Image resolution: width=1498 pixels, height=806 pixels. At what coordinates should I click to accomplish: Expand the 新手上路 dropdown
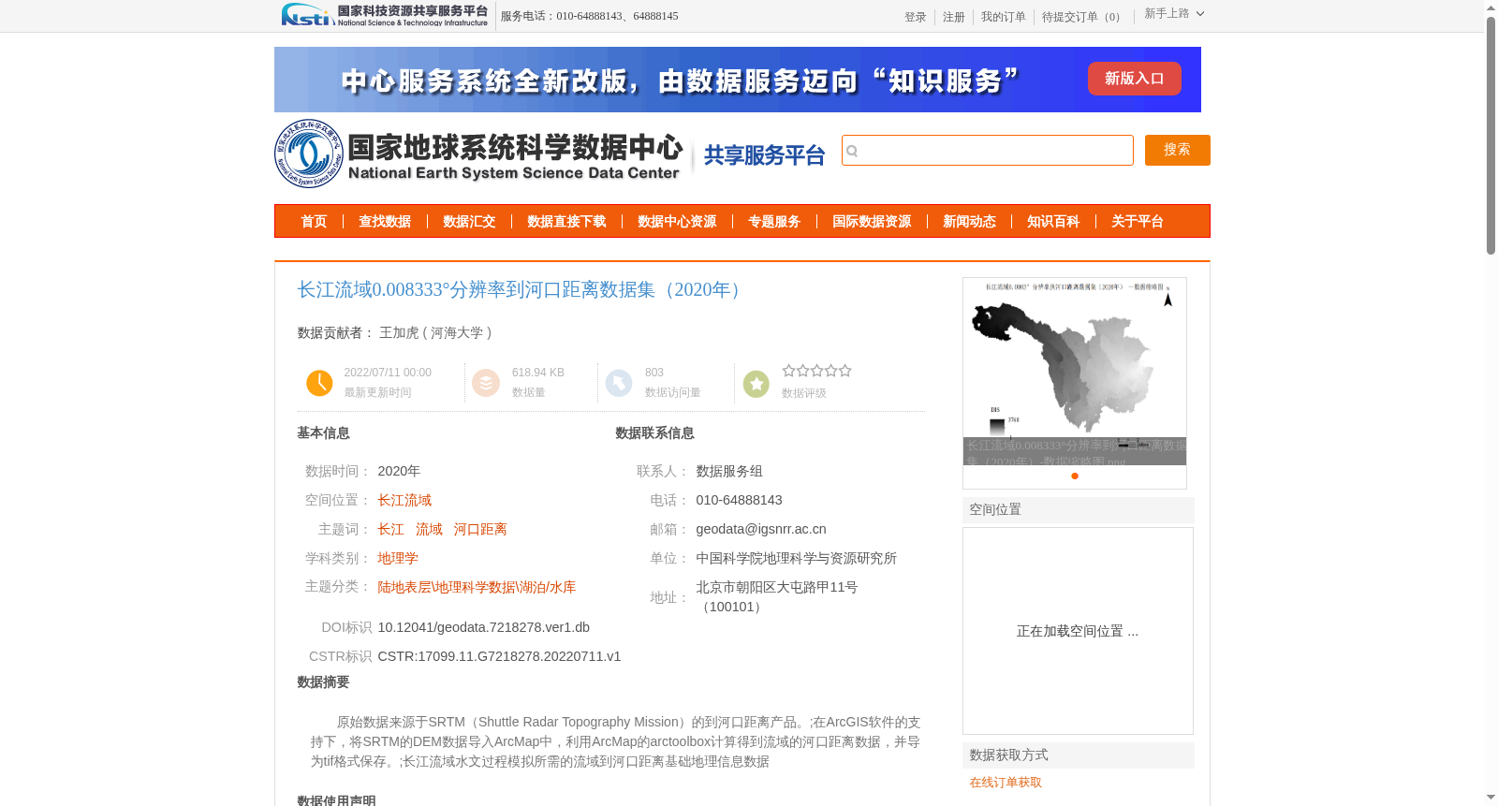click(1174, 13)
